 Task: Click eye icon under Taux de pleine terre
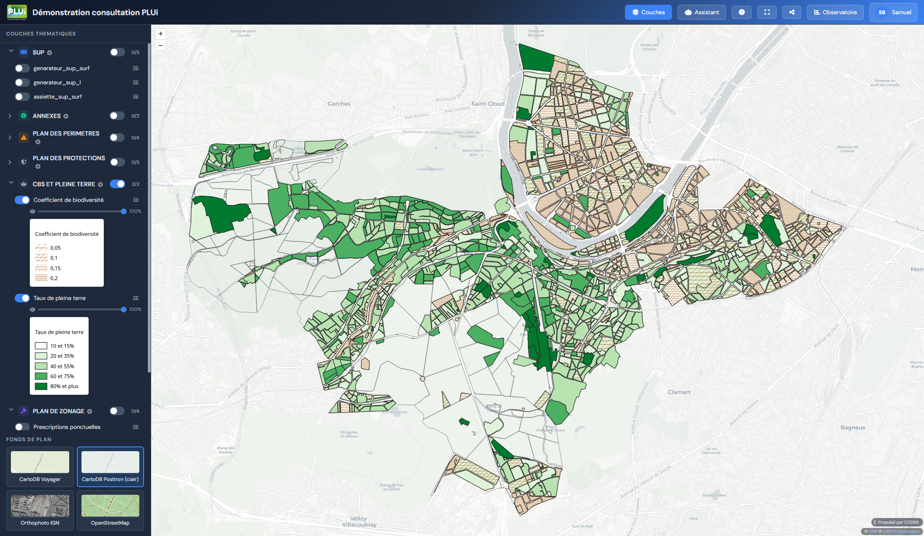(33, 309)
